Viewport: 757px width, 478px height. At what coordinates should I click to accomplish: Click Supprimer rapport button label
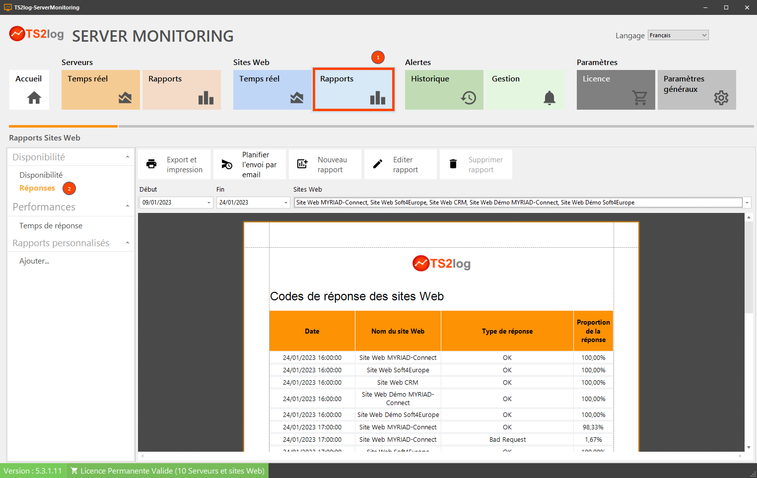[x=485, y=165]
